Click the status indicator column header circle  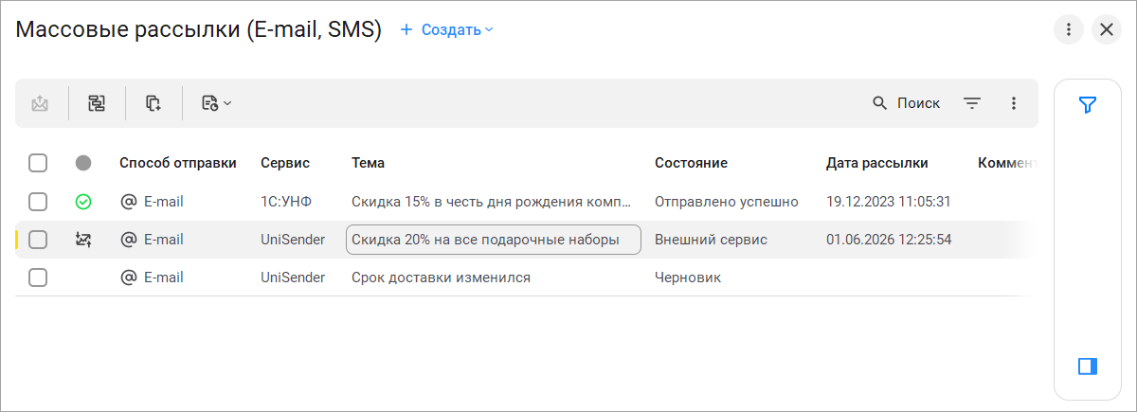click(x=83, y=163)
